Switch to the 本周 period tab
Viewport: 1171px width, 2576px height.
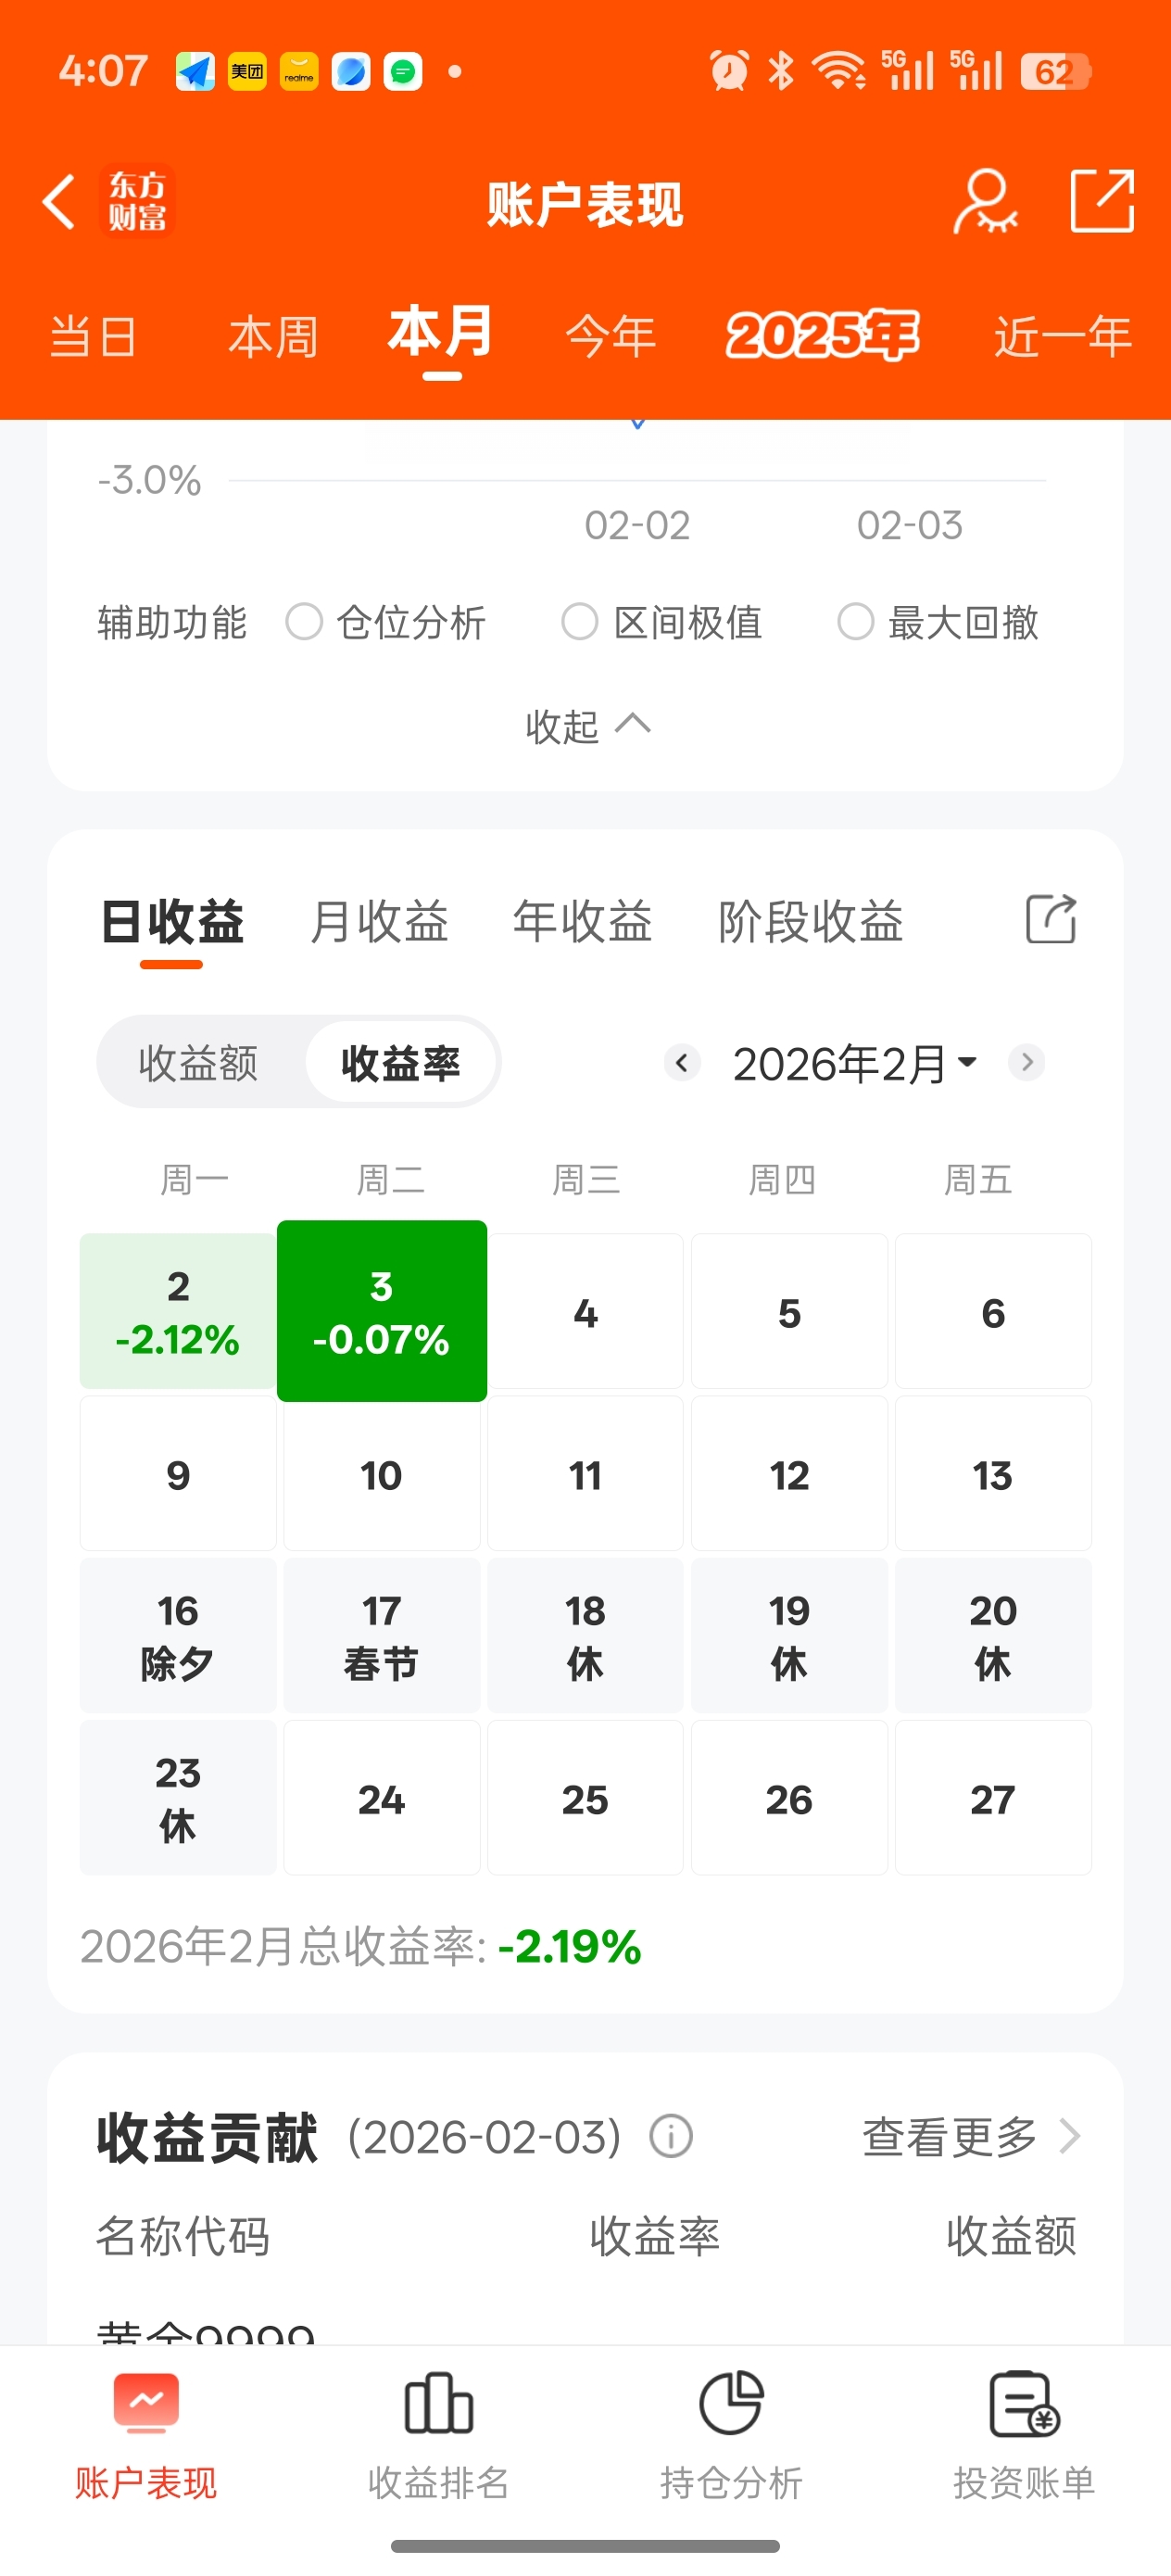pyautogui.click(x=273, y=337)
